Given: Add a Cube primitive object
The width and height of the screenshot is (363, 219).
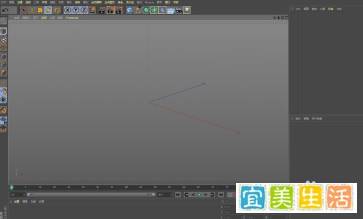Looking at the screenshot, I should tap(129, 10).
